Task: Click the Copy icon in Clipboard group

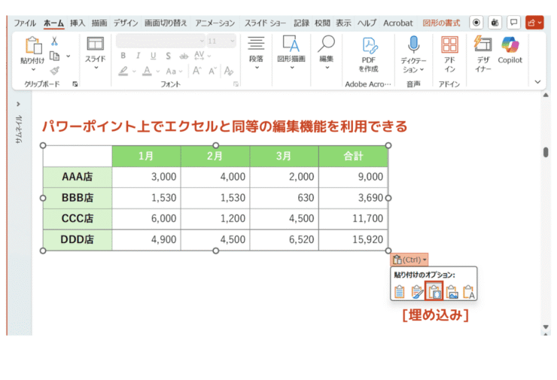Action: (54, 56)
